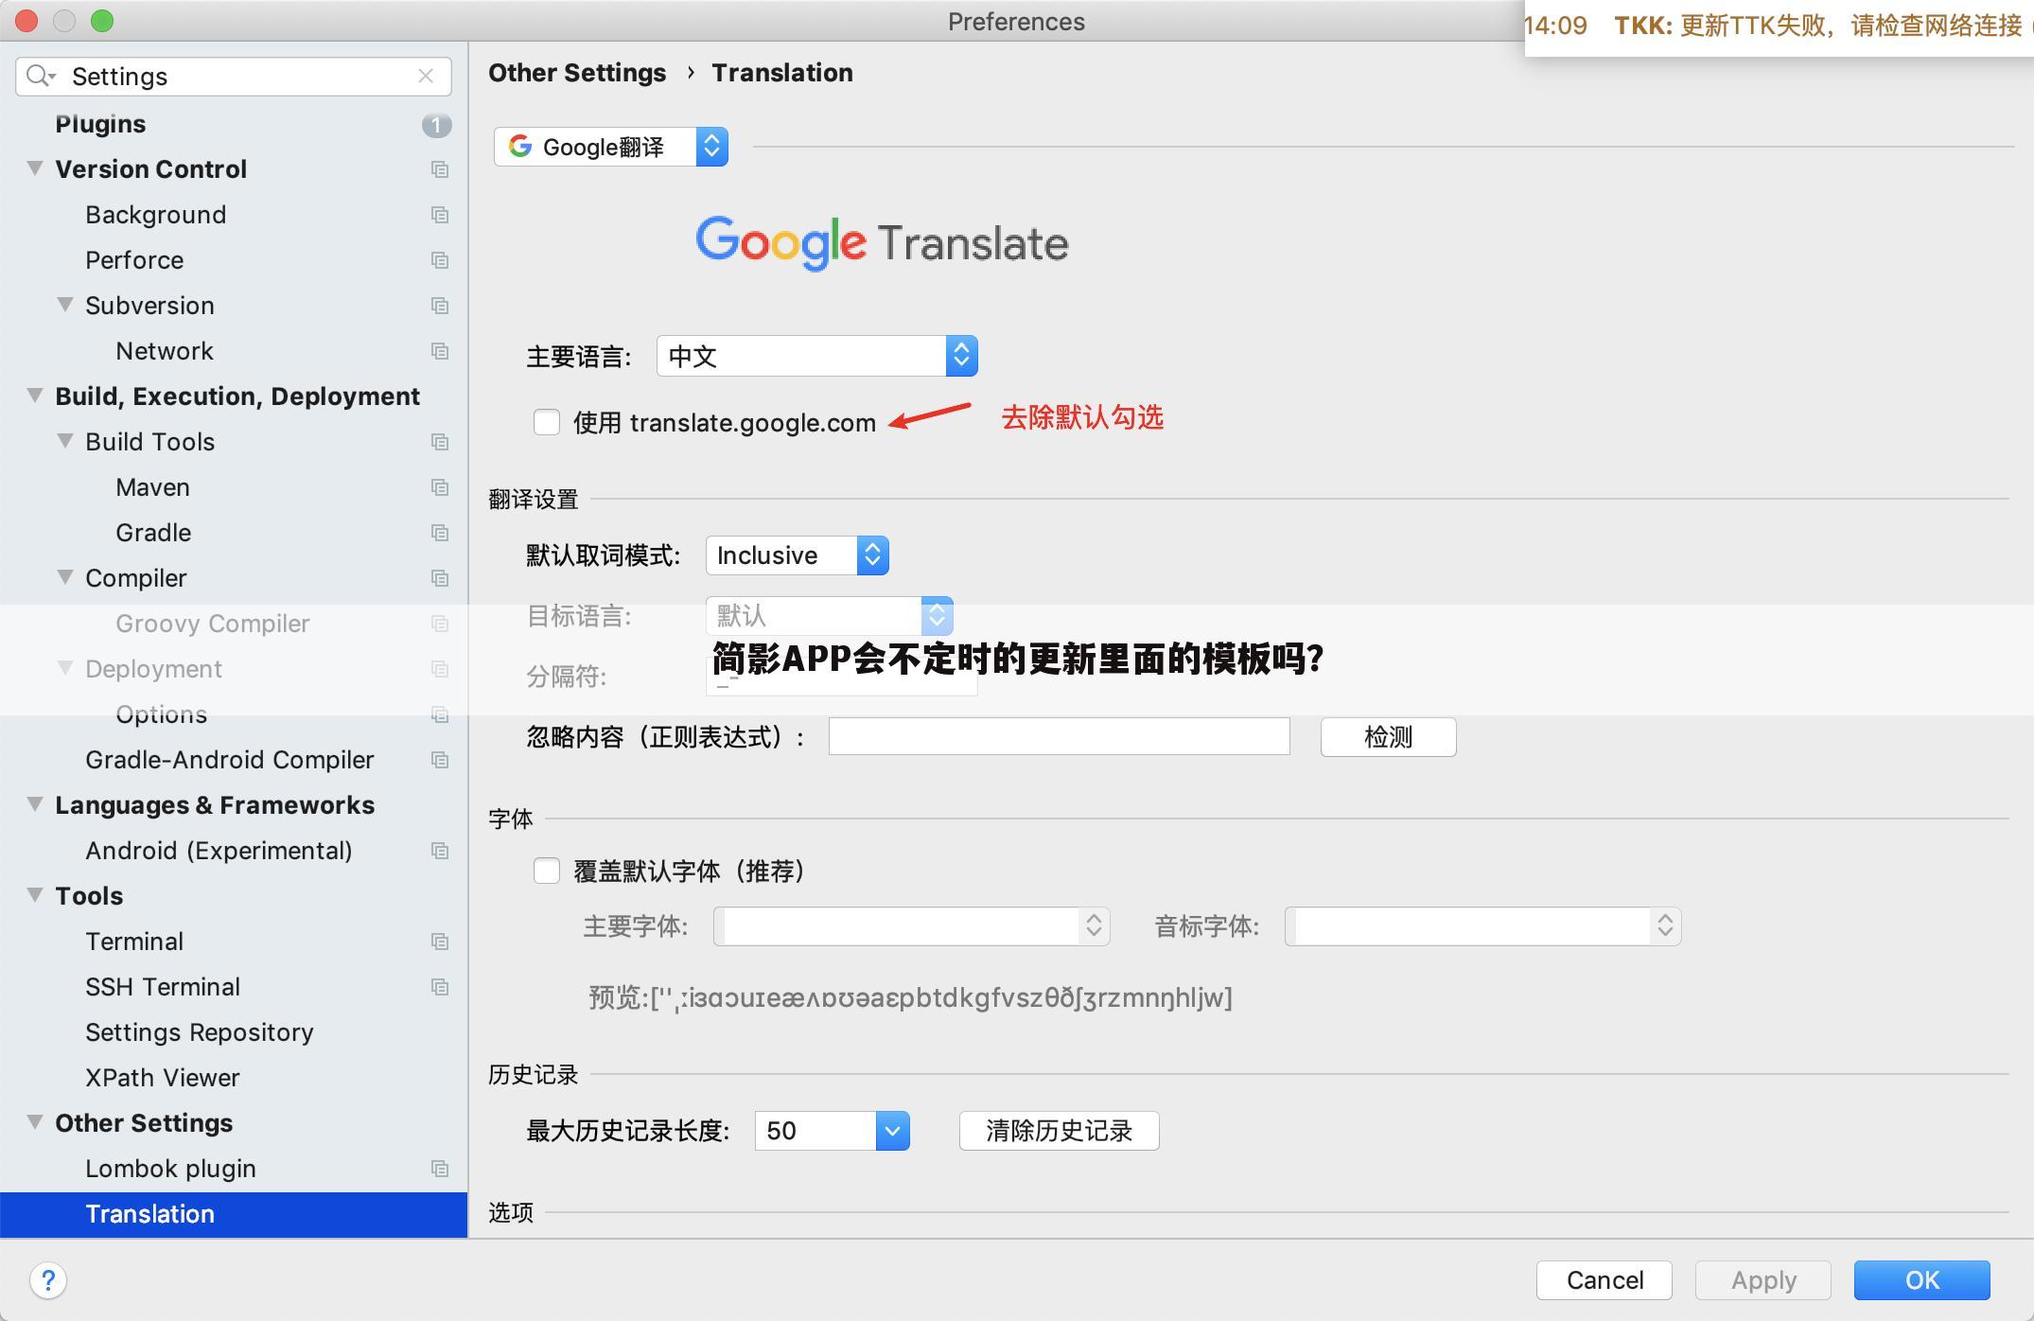Enable 覆盖默认字体 (推荐) checkbox
Image resolution: width=2034 pixels, height=1321 pixels.
click(x=547, y=871)
